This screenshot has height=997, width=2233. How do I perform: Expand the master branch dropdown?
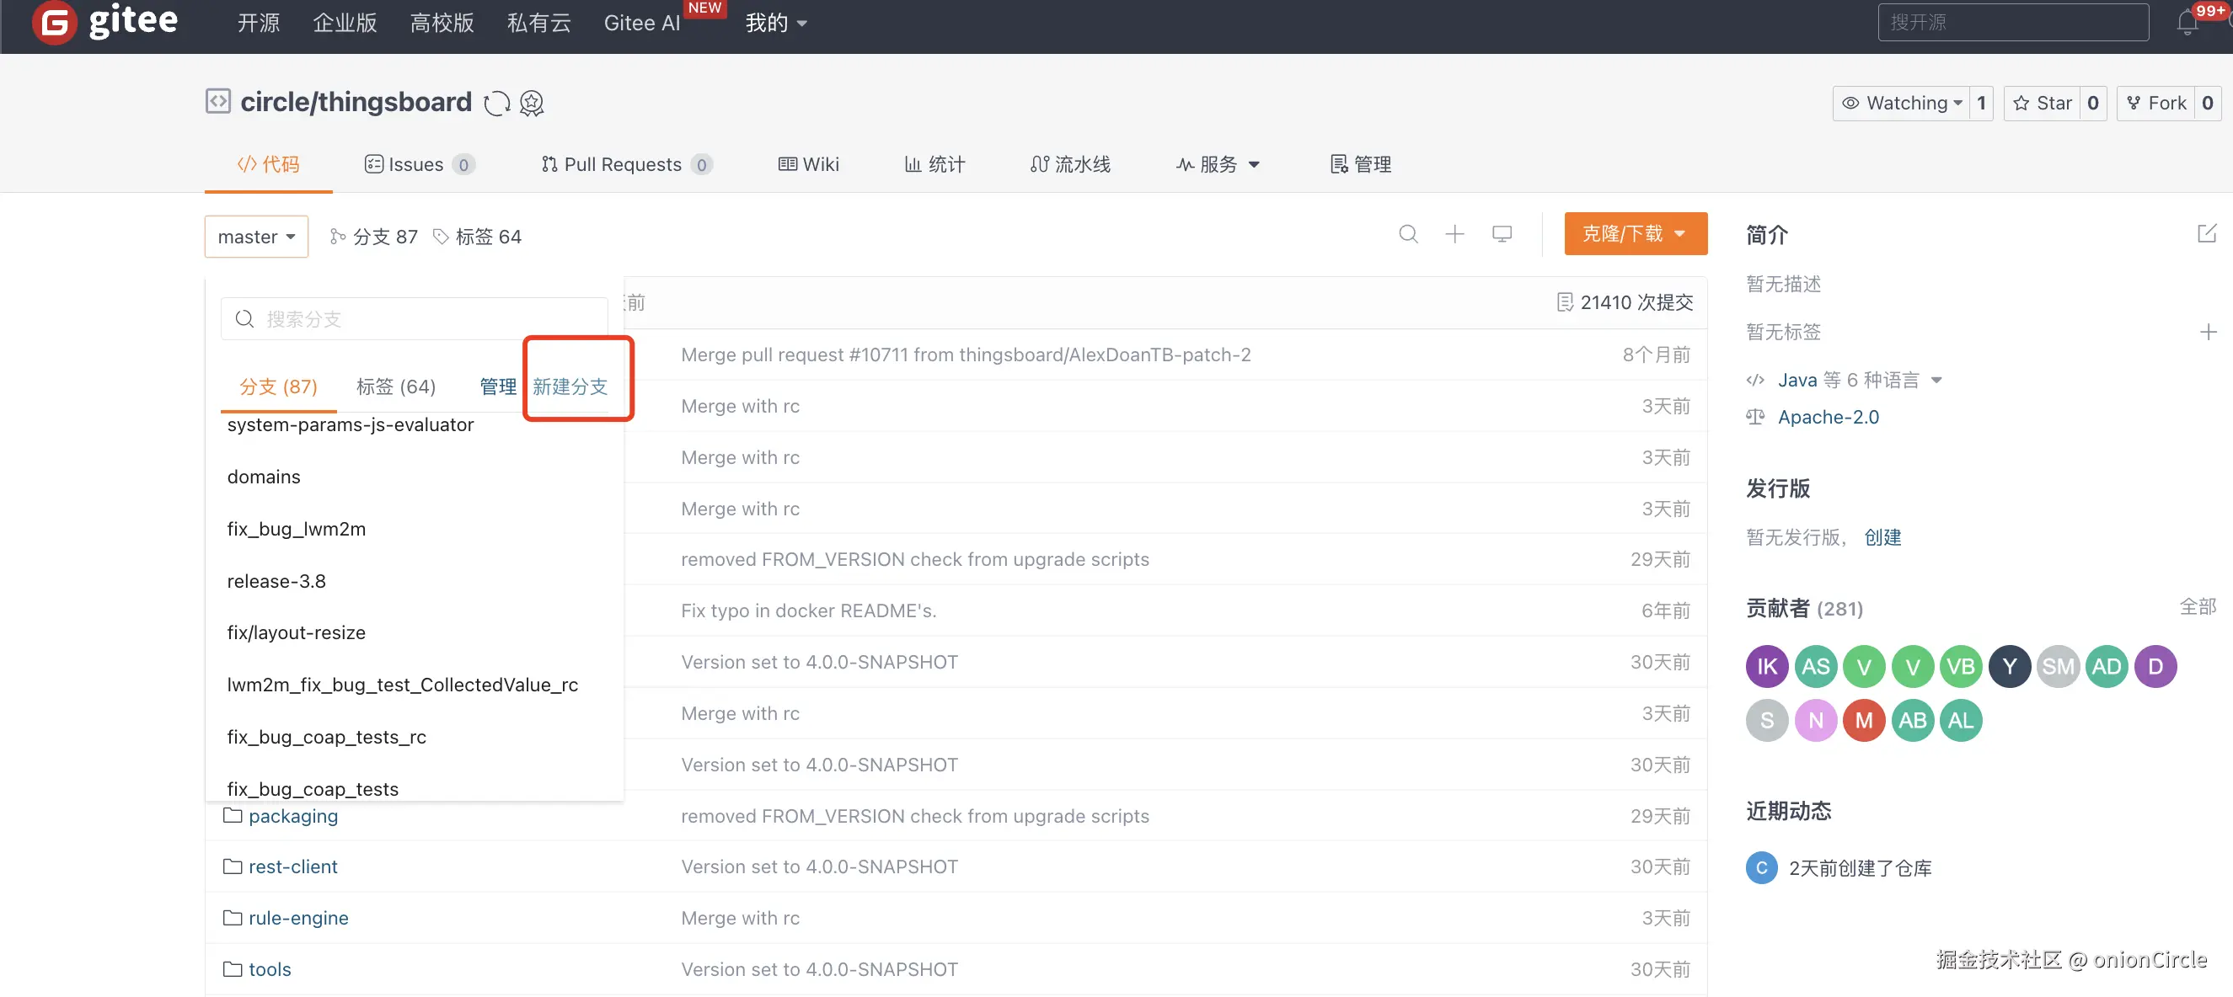pyautogui.click(x=255, y=237)
